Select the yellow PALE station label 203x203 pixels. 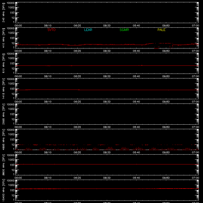pos(161,30)
